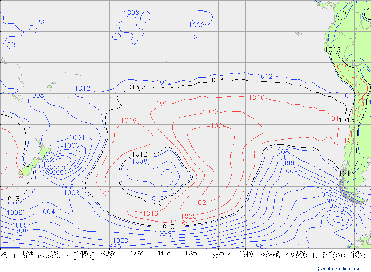Click the 140W longitude label
Image resolution: width=371 pixels, height=272 pixels.
click(164, 253)
